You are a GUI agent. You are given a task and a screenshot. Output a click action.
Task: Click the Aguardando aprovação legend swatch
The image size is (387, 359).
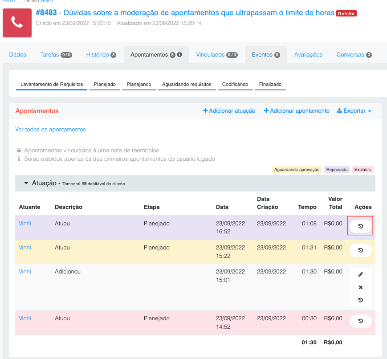pyautogui.click(x=297, y=170)
